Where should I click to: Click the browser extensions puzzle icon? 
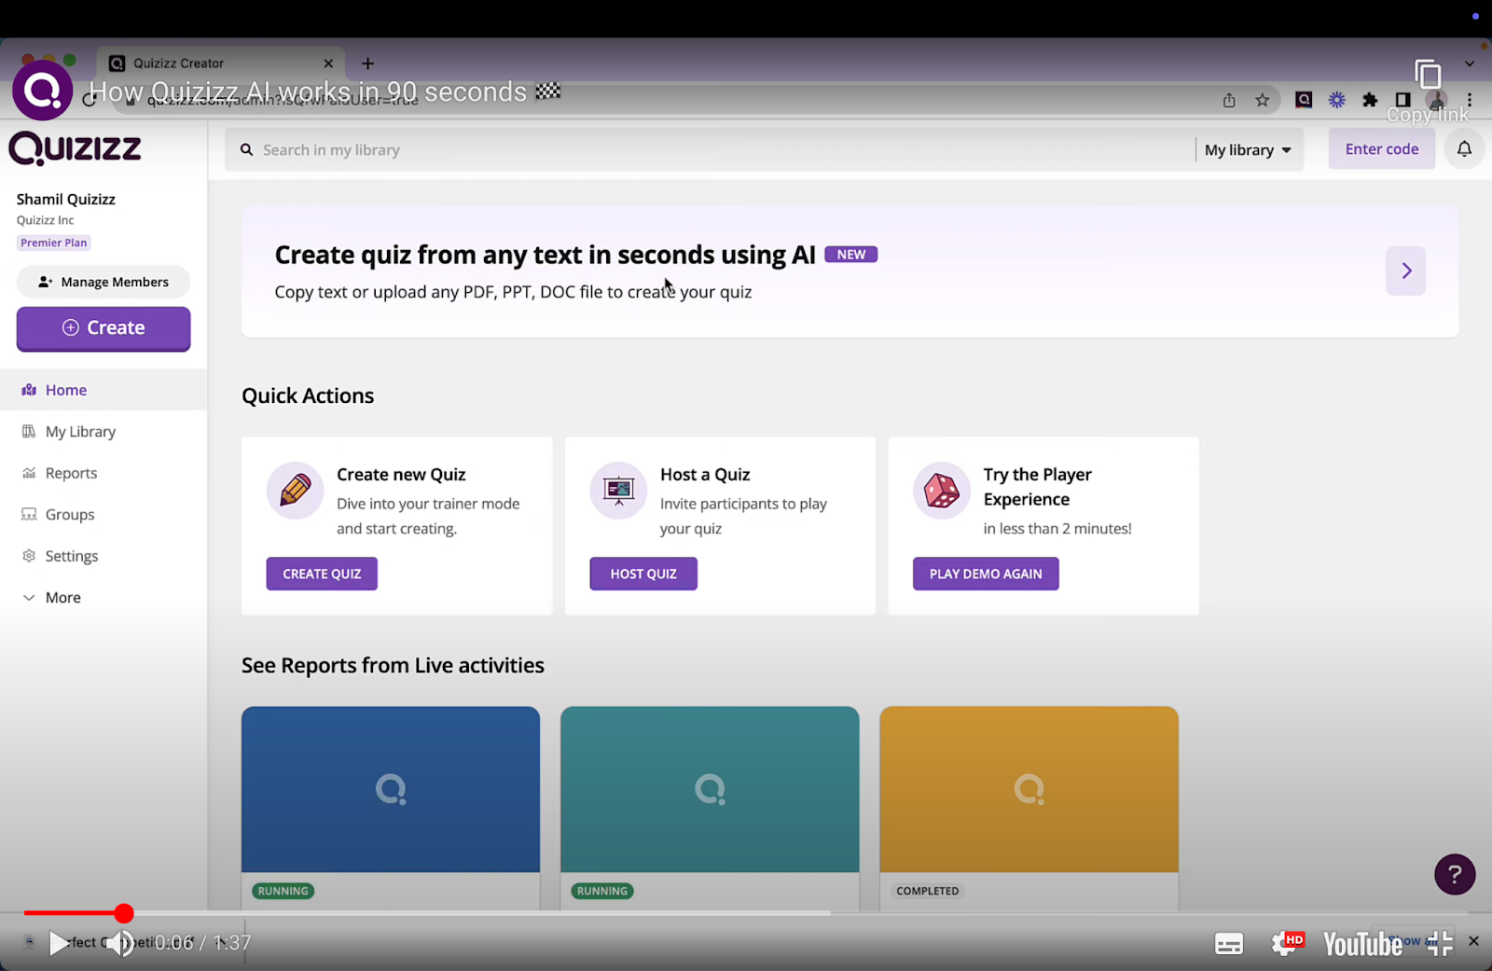pyautogui.click(x=1370, y=99)
